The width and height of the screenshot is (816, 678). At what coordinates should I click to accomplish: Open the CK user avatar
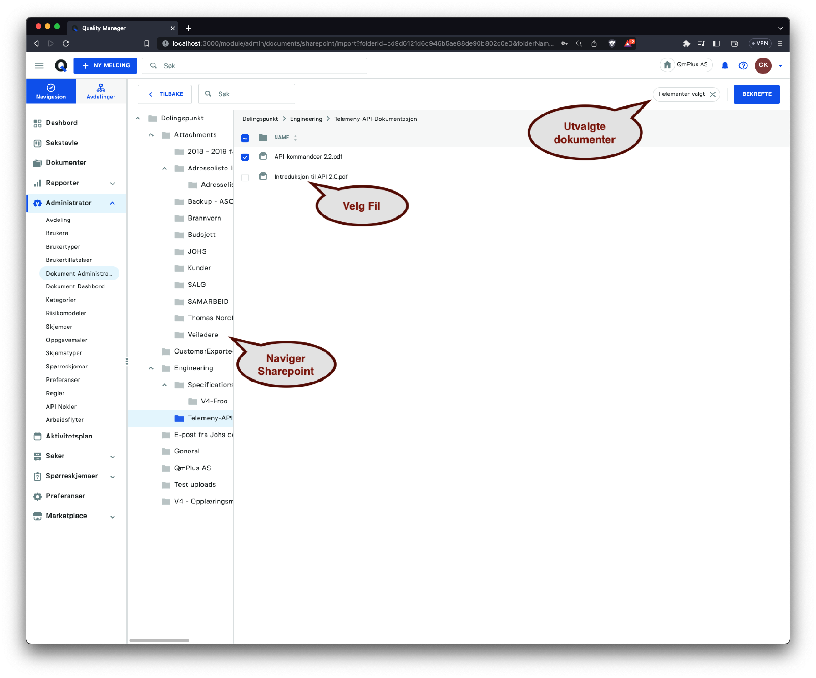click(x=763, y=65)
